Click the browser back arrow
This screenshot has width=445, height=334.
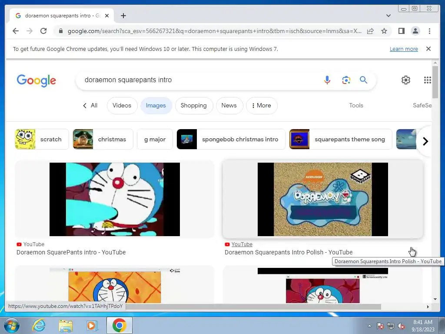click(16, 31)
